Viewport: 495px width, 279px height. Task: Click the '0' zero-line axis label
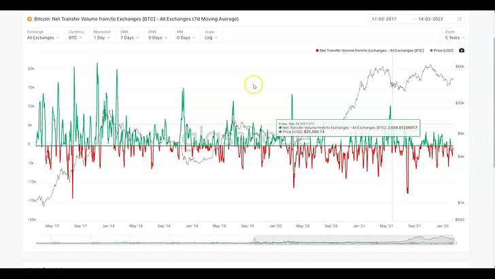pos(29,144)
